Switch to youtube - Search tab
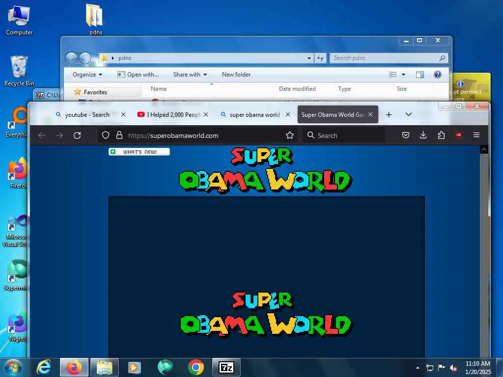The height and width of the screenshot is (377, 503). pos(87,114)
